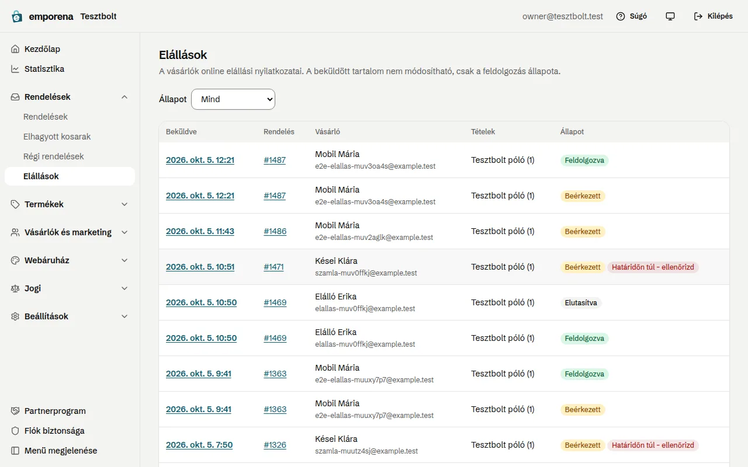This screenshot has width=748, height=467.
Task: Click the Fiók biztonsága shield icon
Action: pyautogui.click(x=15, y=431)
